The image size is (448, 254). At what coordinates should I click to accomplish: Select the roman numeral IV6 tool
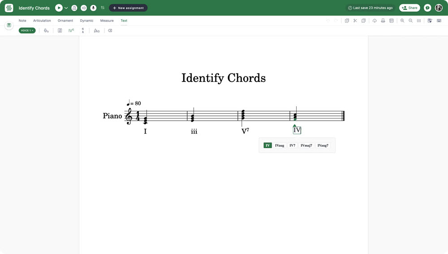click(71, 30)
